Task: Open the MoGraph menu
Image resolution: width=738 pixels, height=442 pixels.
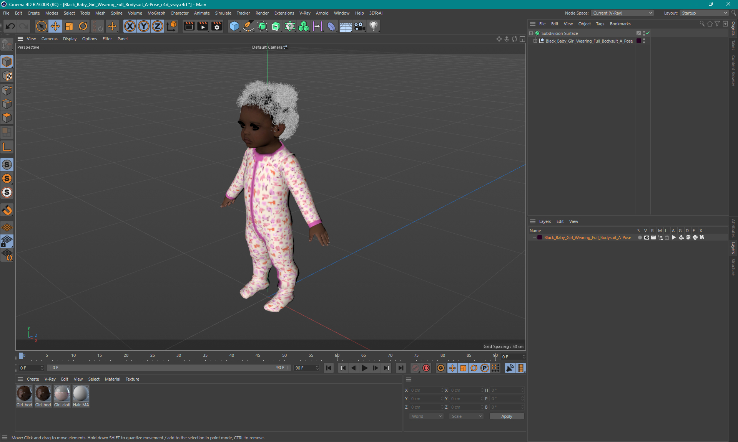Action: 156,13
